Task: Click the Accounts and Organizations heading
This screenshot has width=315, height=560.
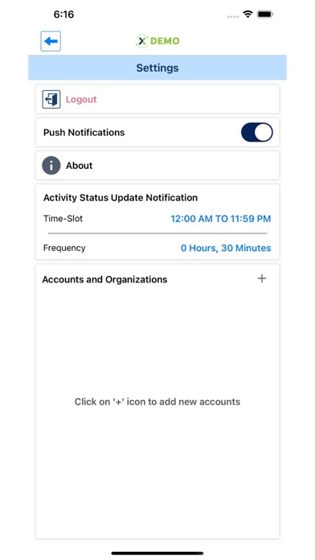Action: [104, 279]
